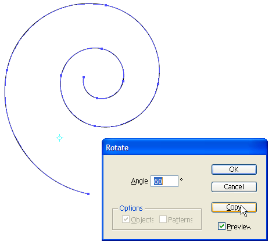
Task: Uncheck the Preview checkbox
Action: 221,226
